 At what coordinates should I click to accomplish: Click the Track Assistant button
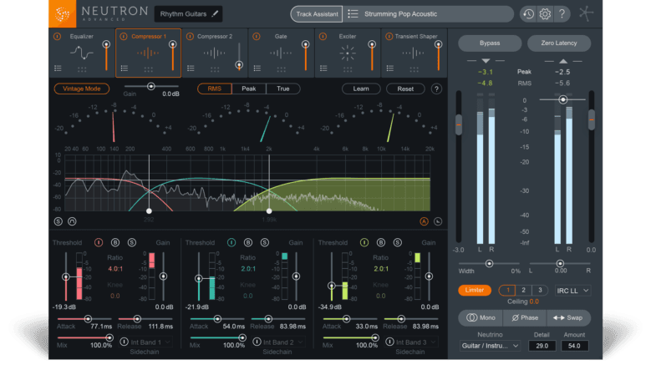click(317, 14)
